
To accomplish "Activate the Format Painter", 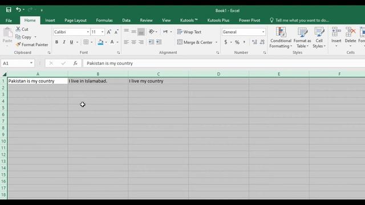I will (32, 44).
